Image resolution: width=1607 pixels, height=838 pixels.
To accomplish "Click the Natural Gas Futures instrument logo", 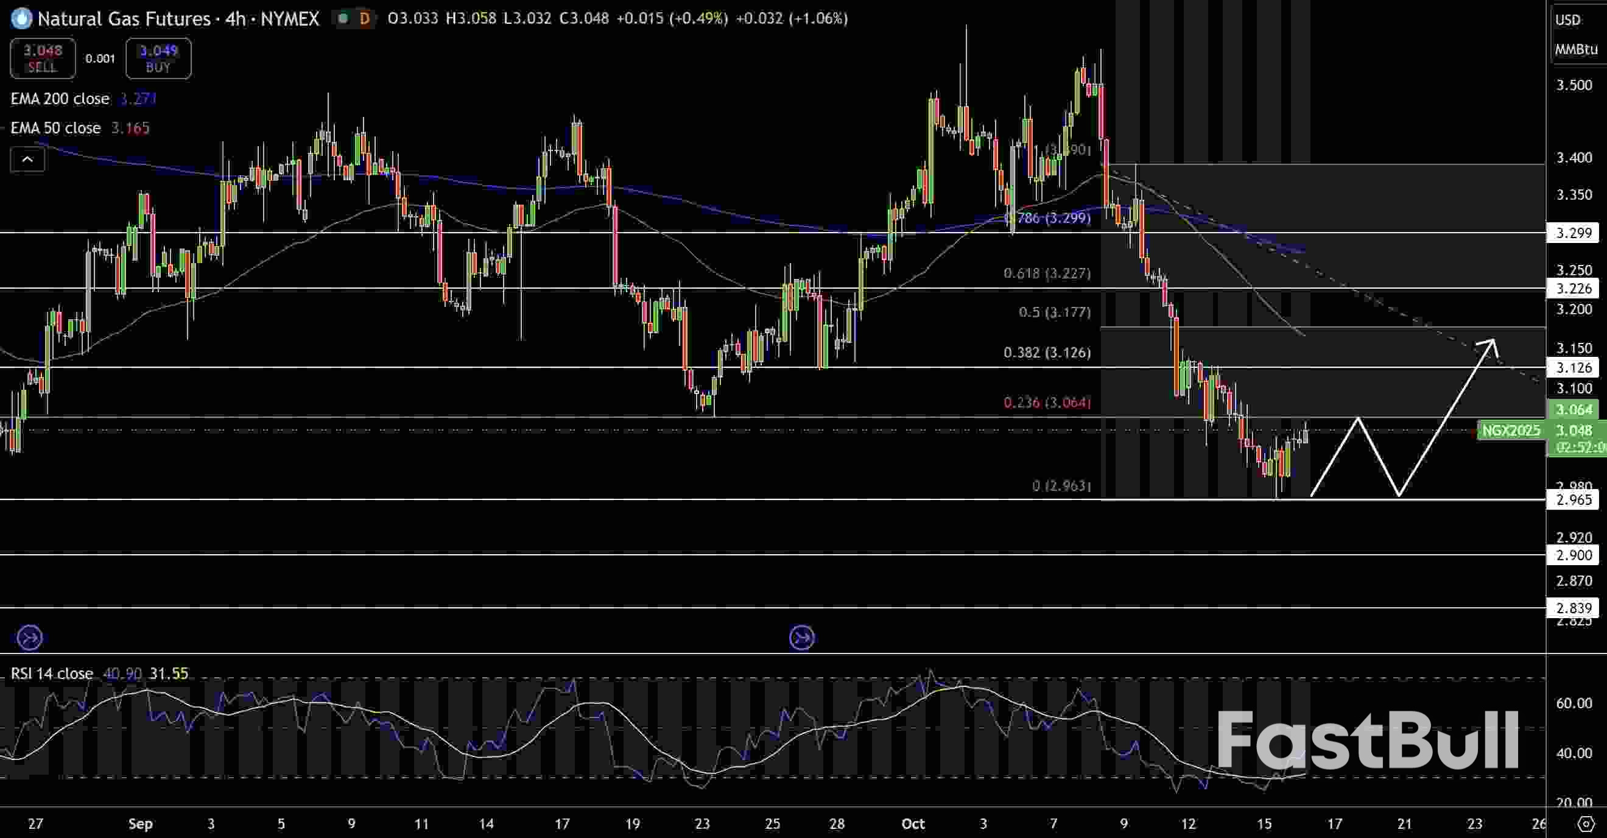I will [x=21, y=18].
